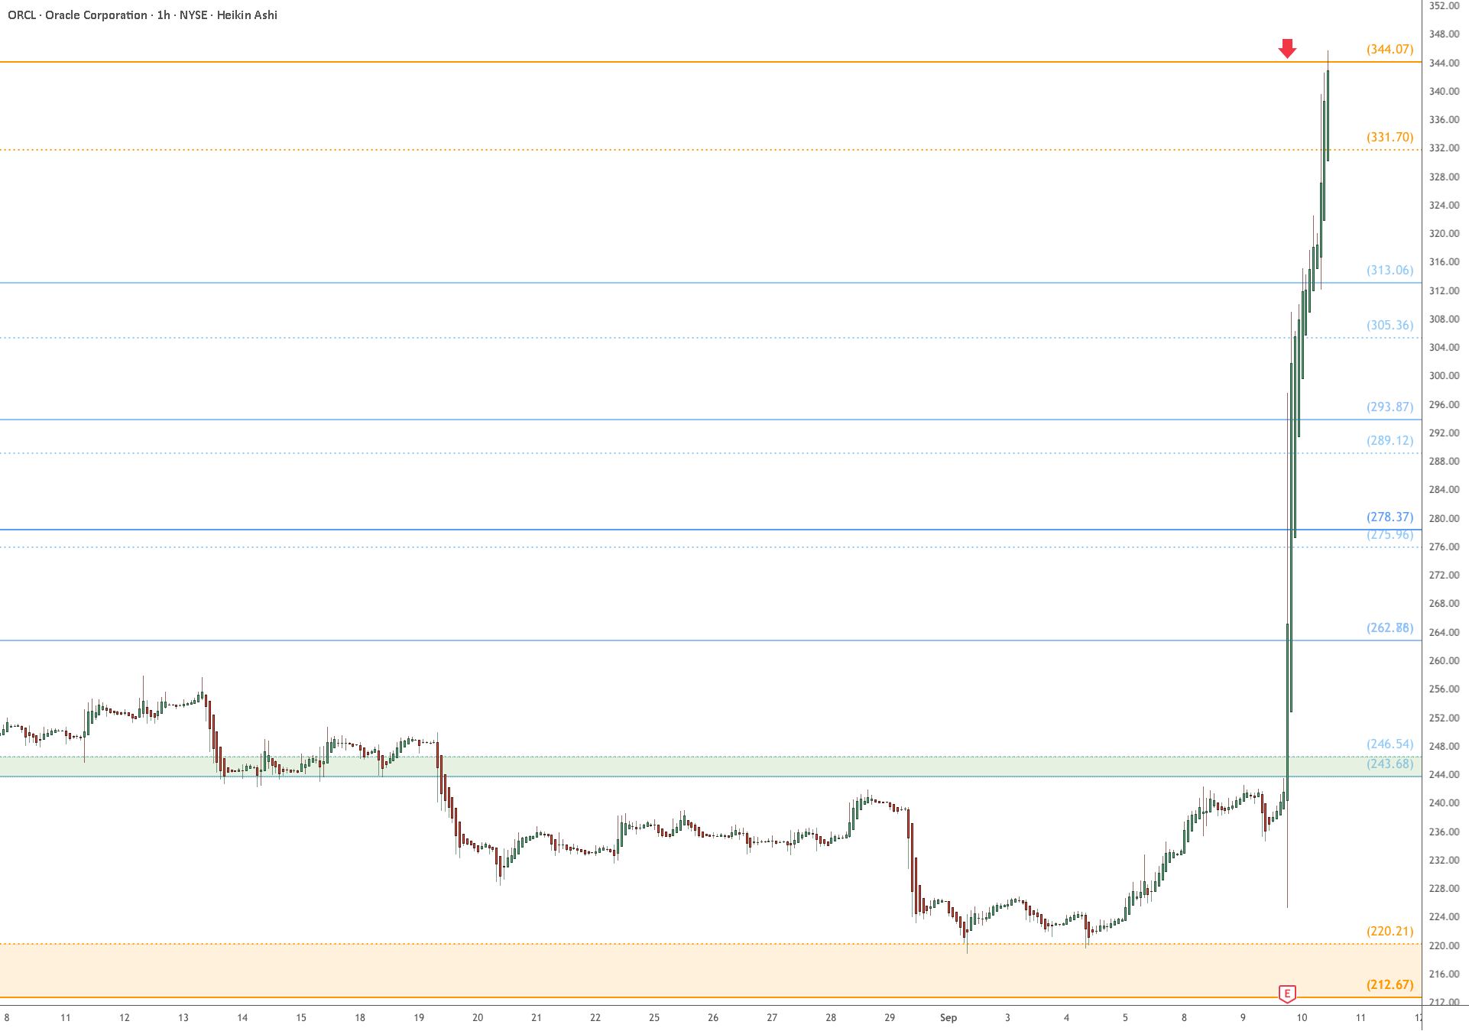Viewport: 1469px width, 1031px height.
Task: Click the 344.07 orange price label
Action: pyautogui.click(x=1390, y=49)
